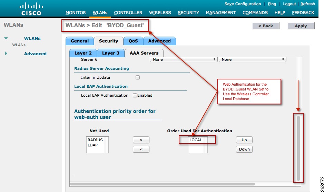324x192 pixels.
Task: Select LOCAL in the authentication order list
Action: [x=196, y=140]
